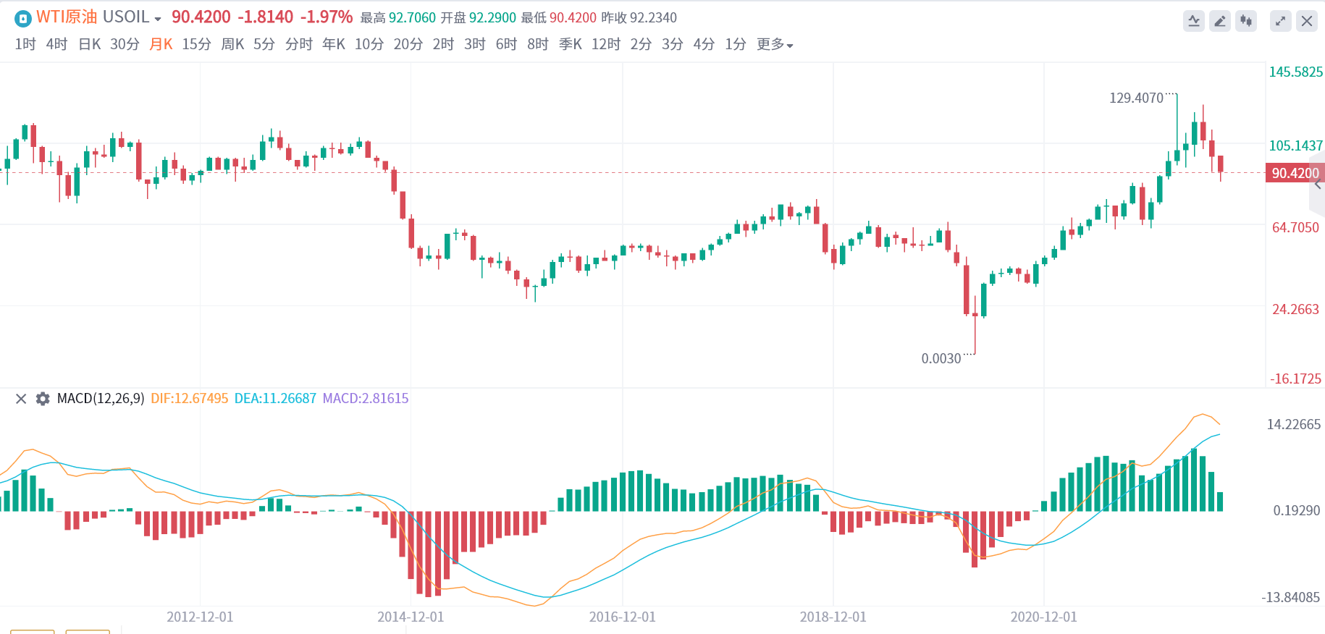The height and width of the screenshot is (634, 1325).
Task: Expand the USOIL symbol dropdown
Action: (158, 19)
